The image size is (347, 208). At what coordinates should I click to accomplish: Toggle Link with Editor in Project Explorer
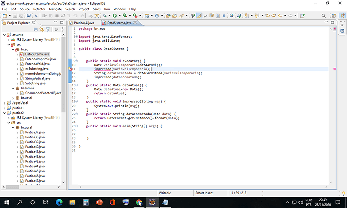[x=42, y=29]
